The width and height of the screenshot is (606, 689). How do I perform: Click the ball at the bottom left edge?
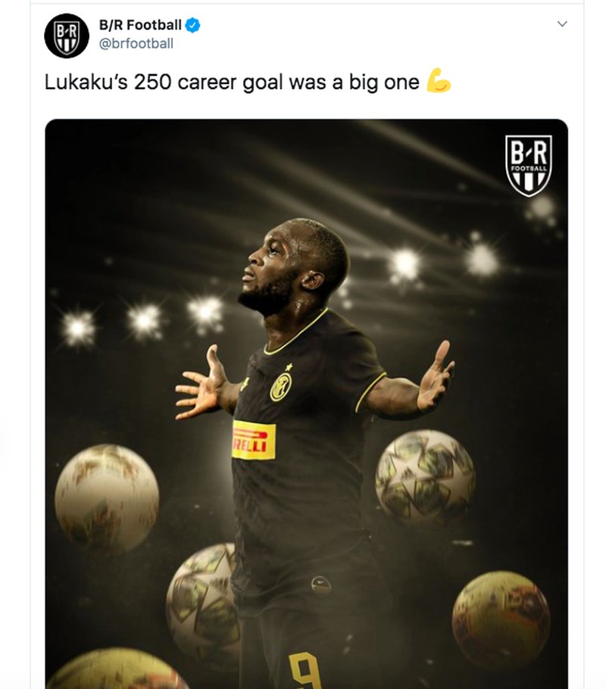[x=117, y=669]
